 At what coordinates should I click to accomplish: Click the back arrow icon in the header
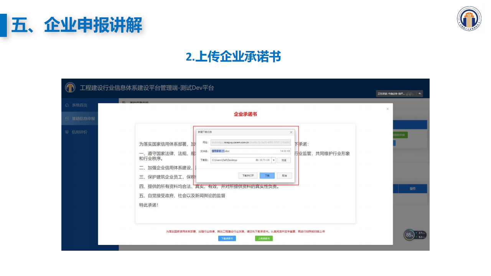[420, 94]
